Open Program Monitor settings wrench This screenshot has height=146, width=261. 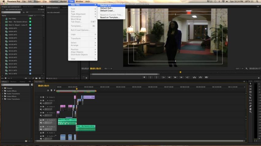click(x=246, y=69)
